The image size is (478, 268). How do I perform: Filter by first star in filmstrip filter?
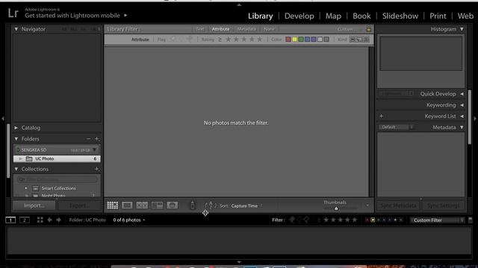pyautogui.click(x=326, y=220)
